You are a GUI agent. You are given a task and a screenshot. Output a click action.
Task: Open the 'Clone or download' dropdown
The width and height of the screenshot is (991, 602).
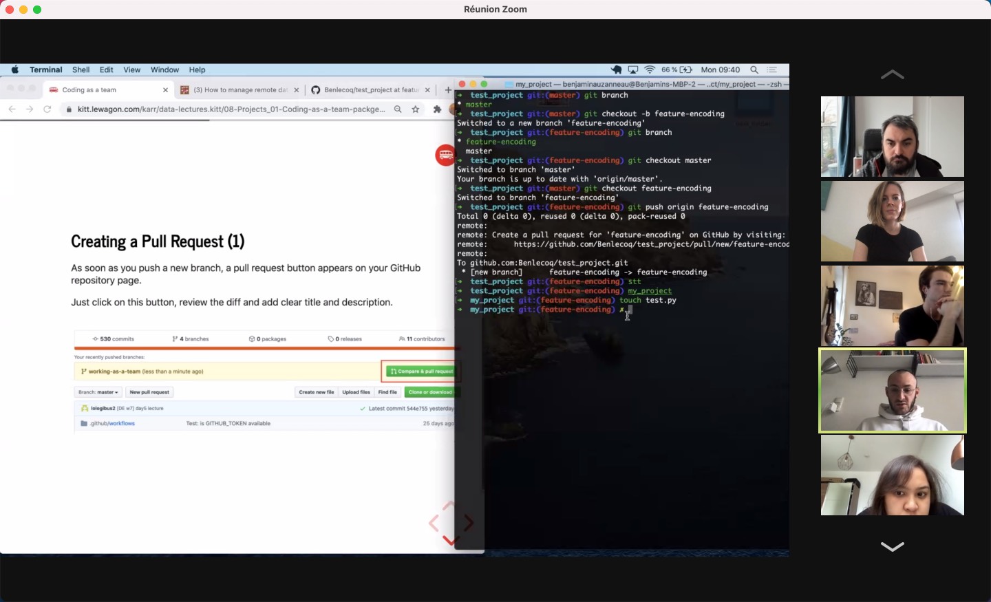[430, 392]
